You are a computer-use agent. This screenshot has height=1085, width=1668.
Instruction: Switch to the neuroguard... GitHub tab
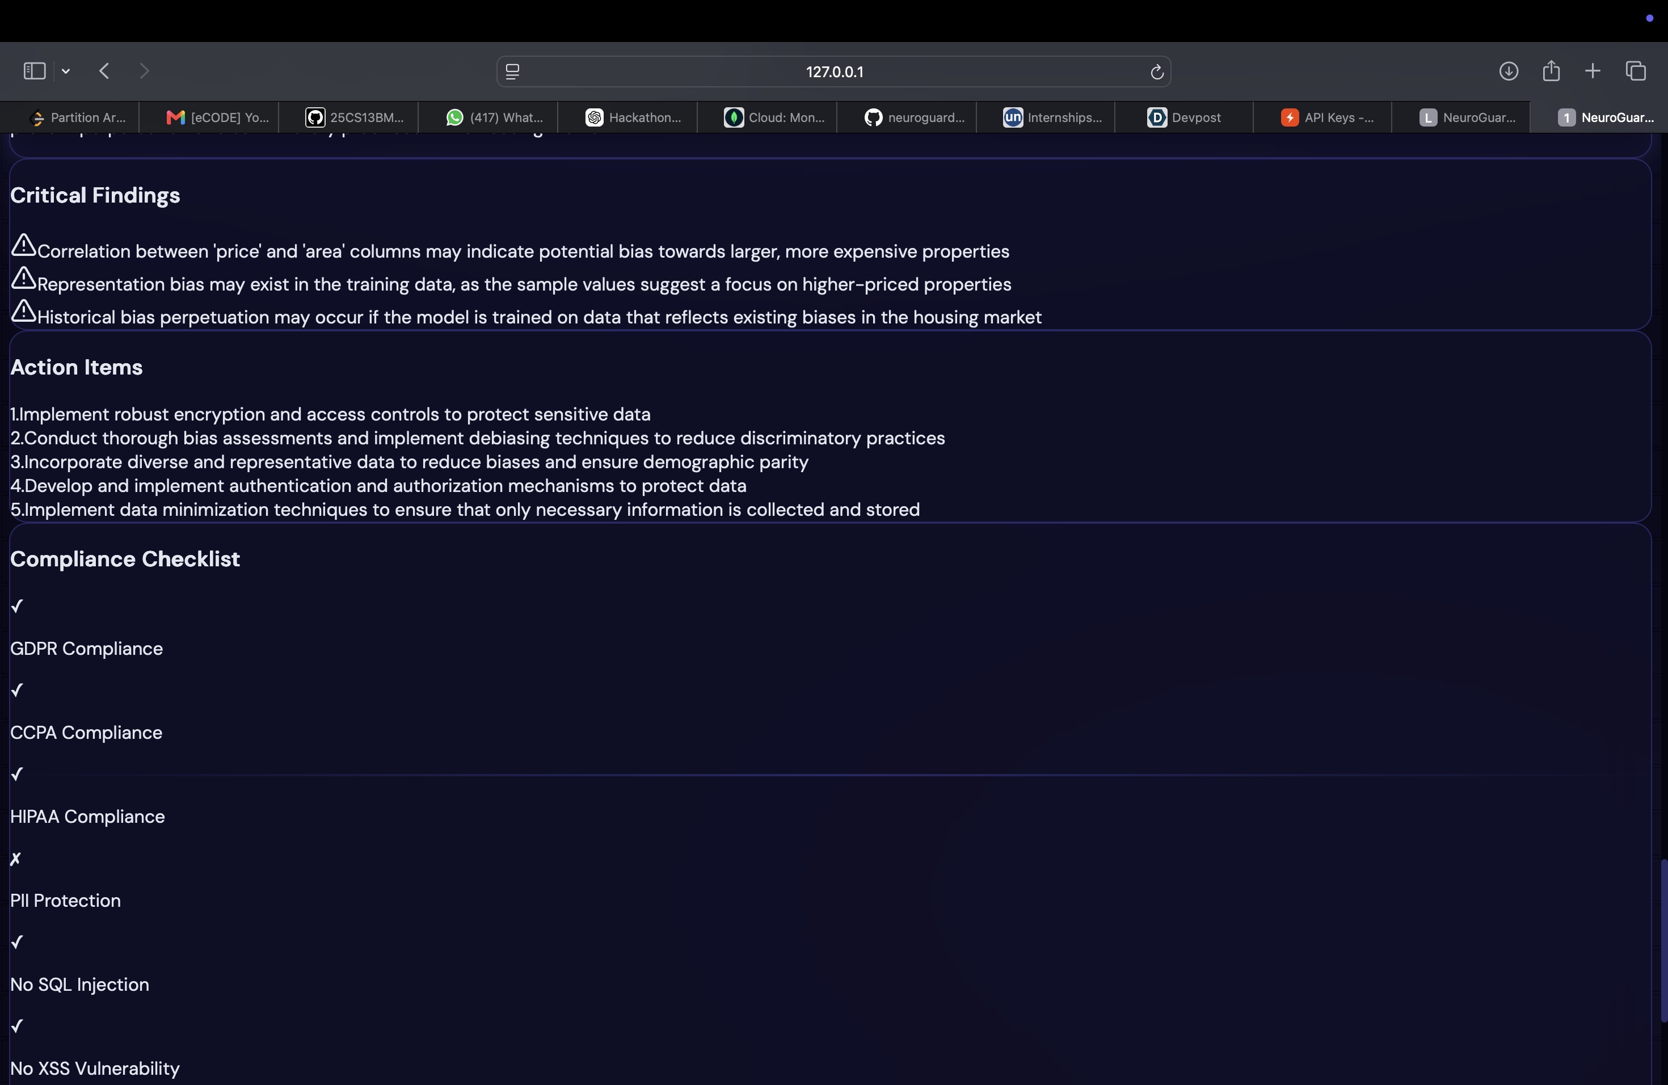tap(907, 118)
